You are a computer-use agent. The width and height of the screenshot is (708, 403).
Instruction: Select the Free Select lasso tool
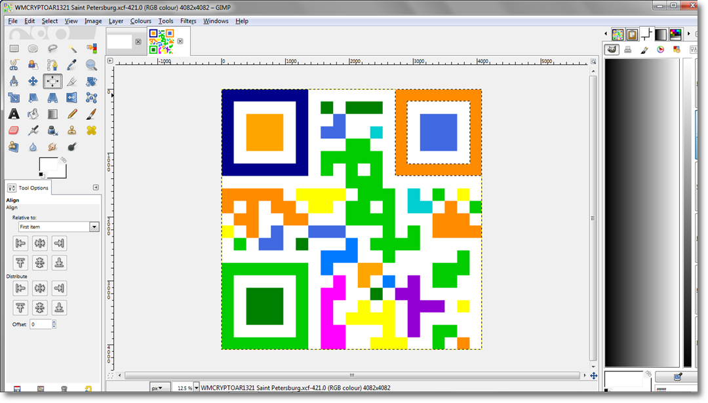click(52, 48)
